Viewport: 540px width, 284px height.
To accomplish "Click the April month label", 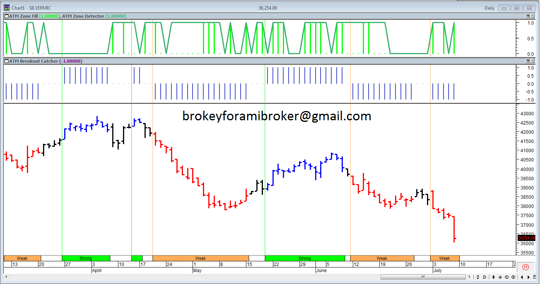I will [x=97, y=271].
